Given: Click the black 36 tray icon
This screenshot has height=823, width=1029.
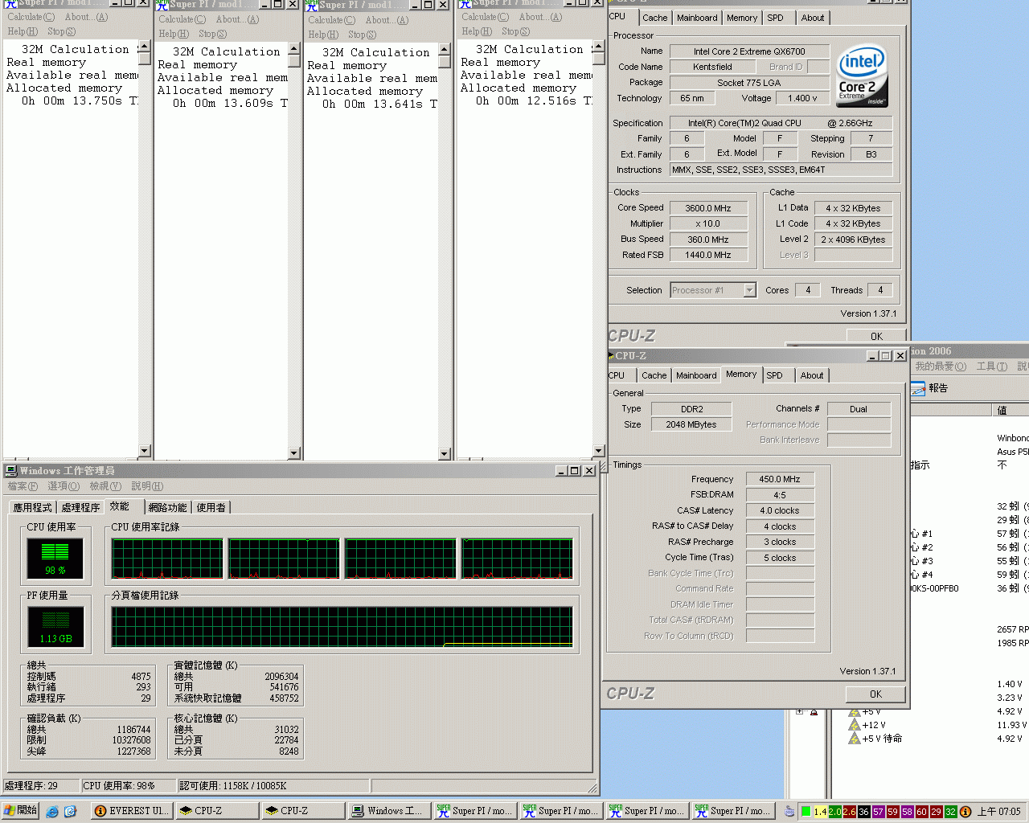Looking at the screenshot, I should click(863, 812).
